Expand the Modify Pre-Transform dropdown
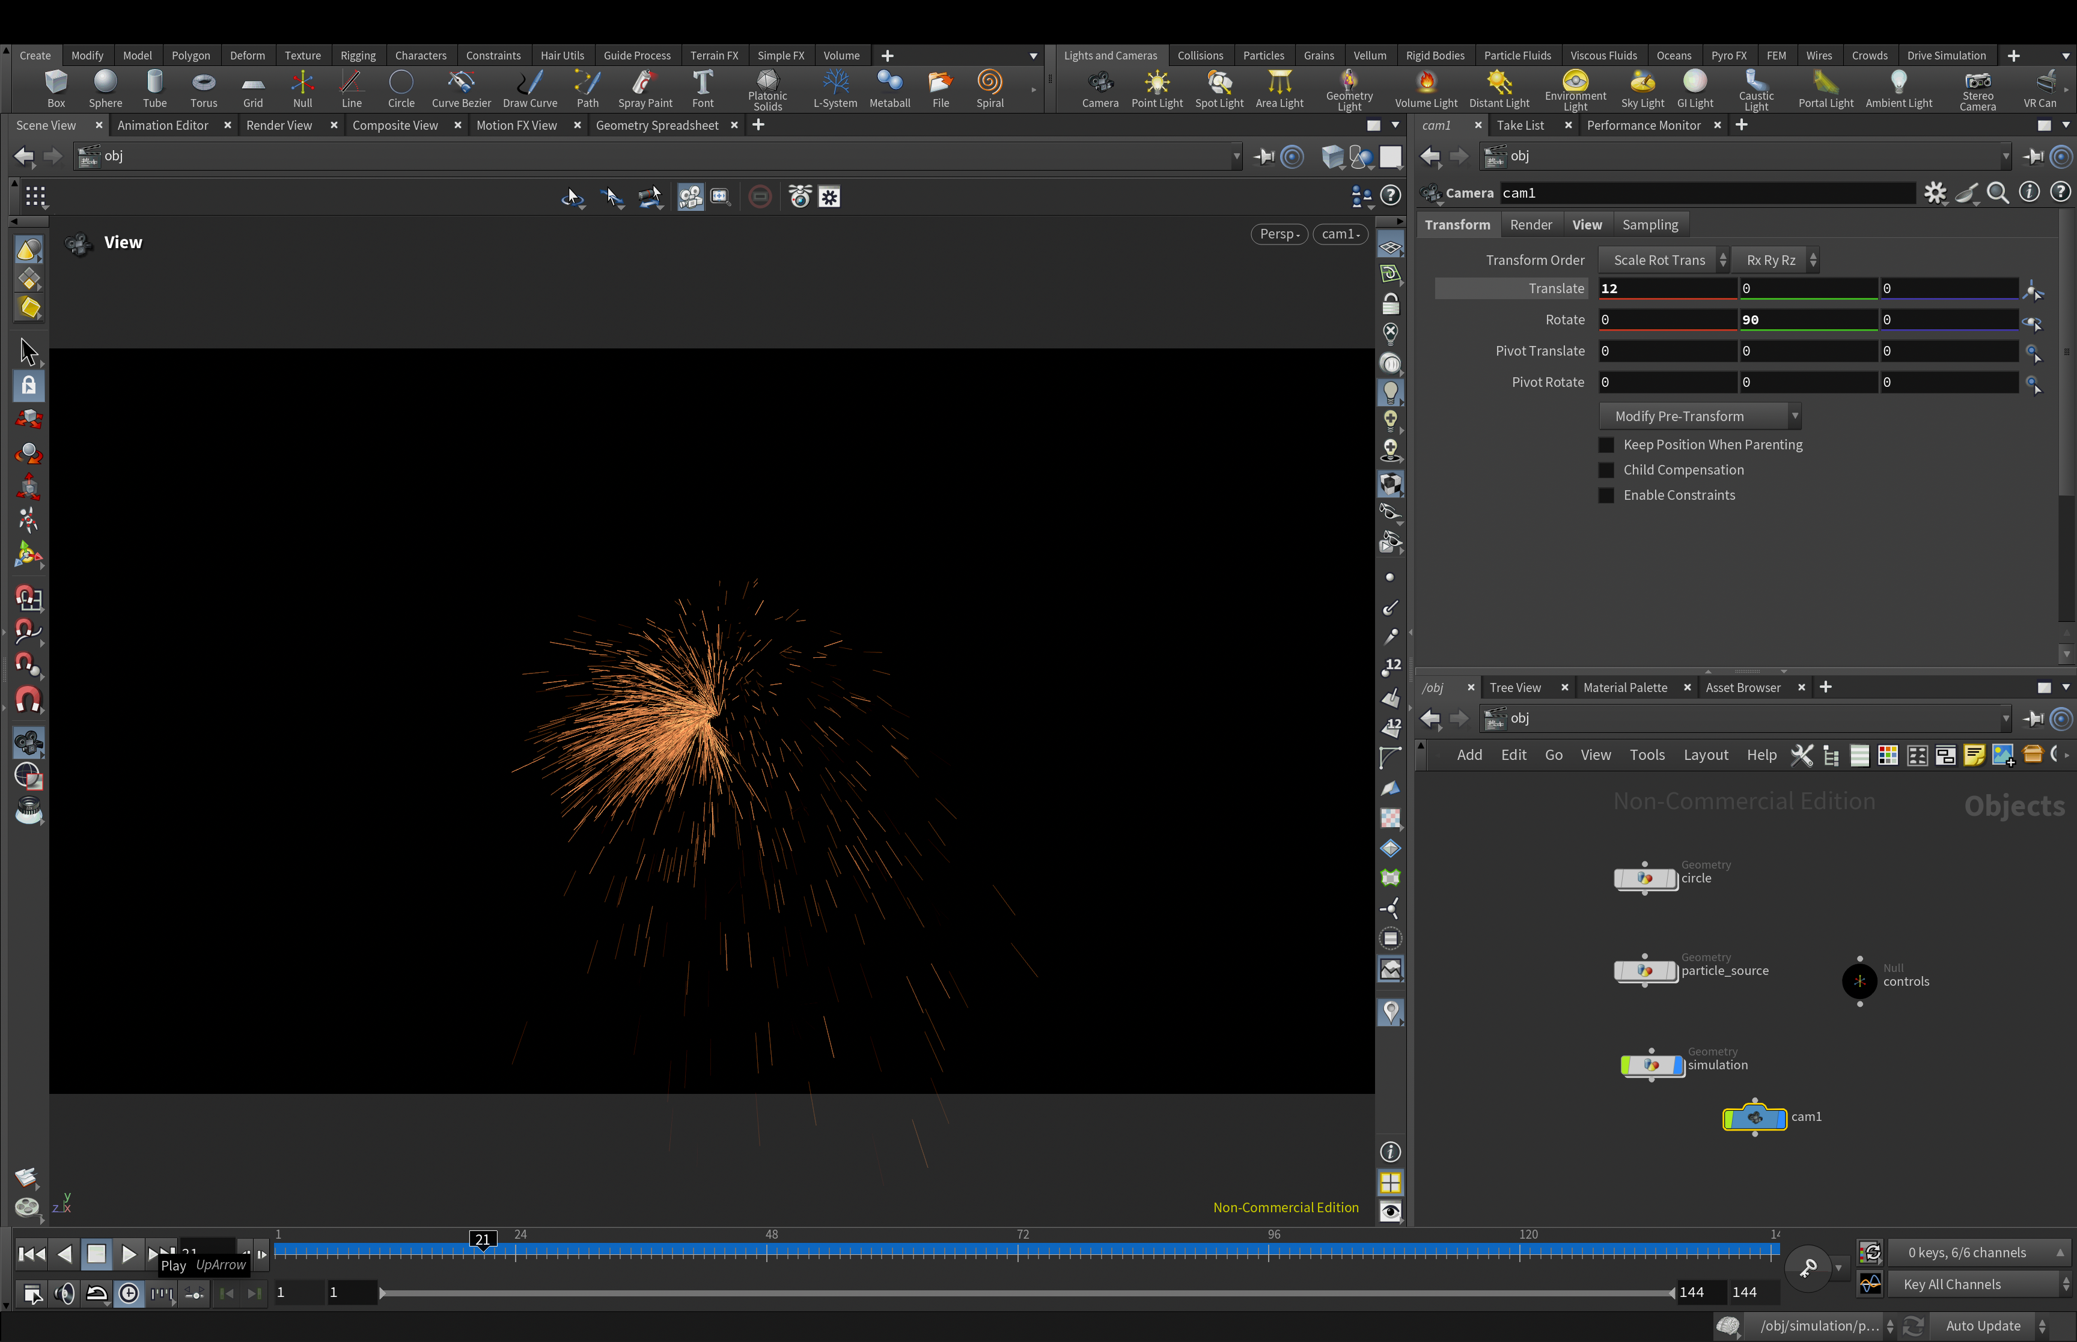Image resolution: width=2077 pixels, height=1342 pixels. (x=1699, y=416)
